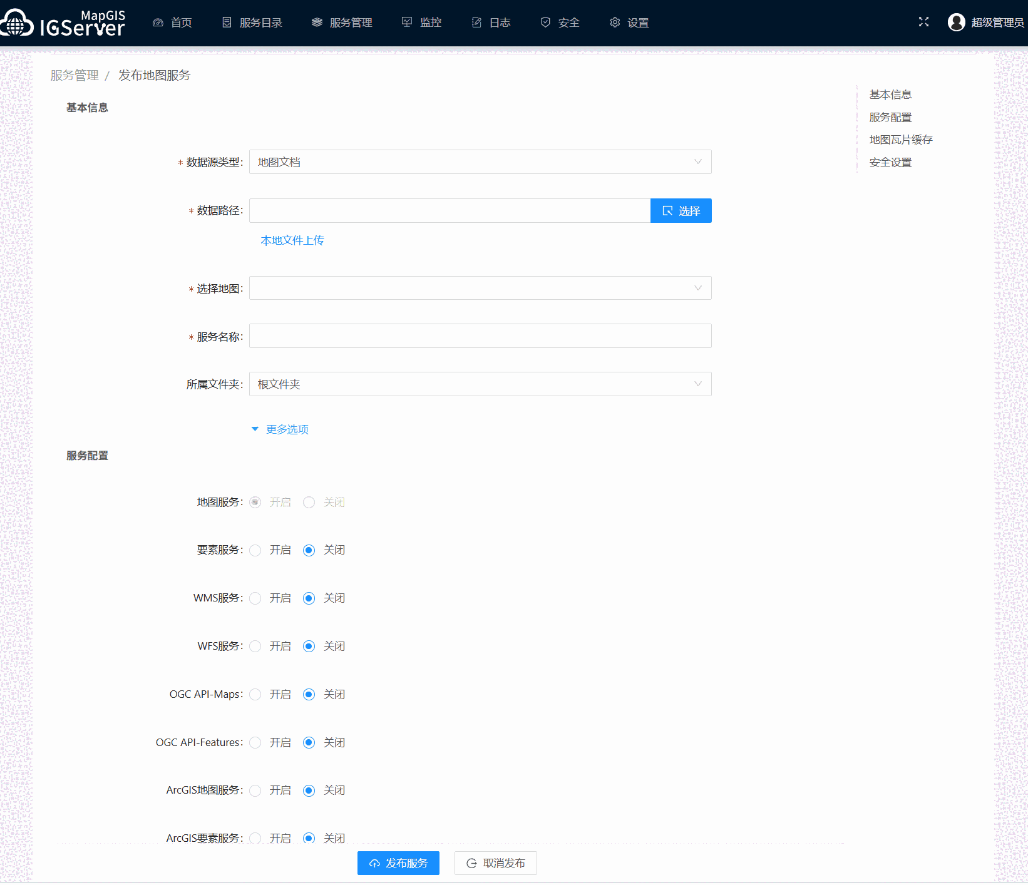Click the service catalog document icon

click(x=227, y=23)
